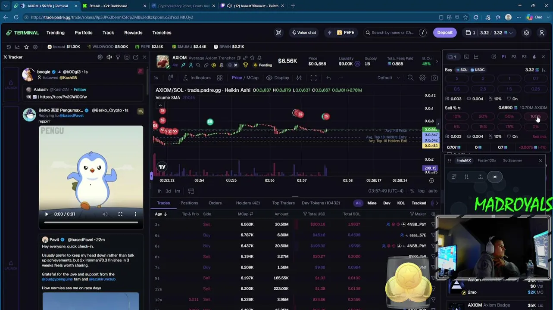Follow Aakash @KashGN

coord(80,90)
